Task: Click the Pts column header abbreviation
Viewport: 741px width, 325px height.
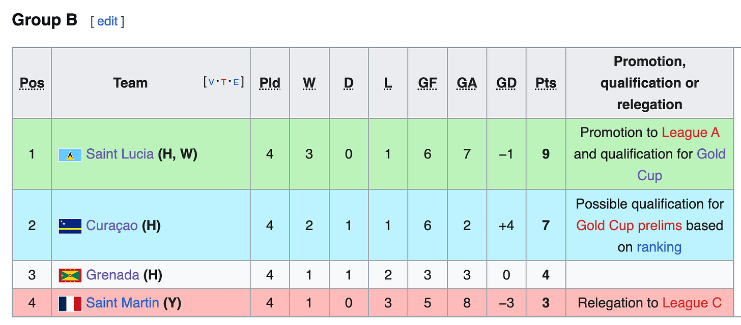Action: click(x=546, y=83)
